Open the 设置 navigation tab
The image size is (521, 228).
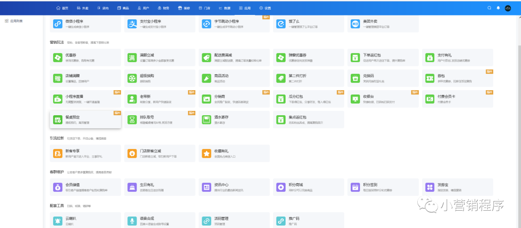[265, 8]
